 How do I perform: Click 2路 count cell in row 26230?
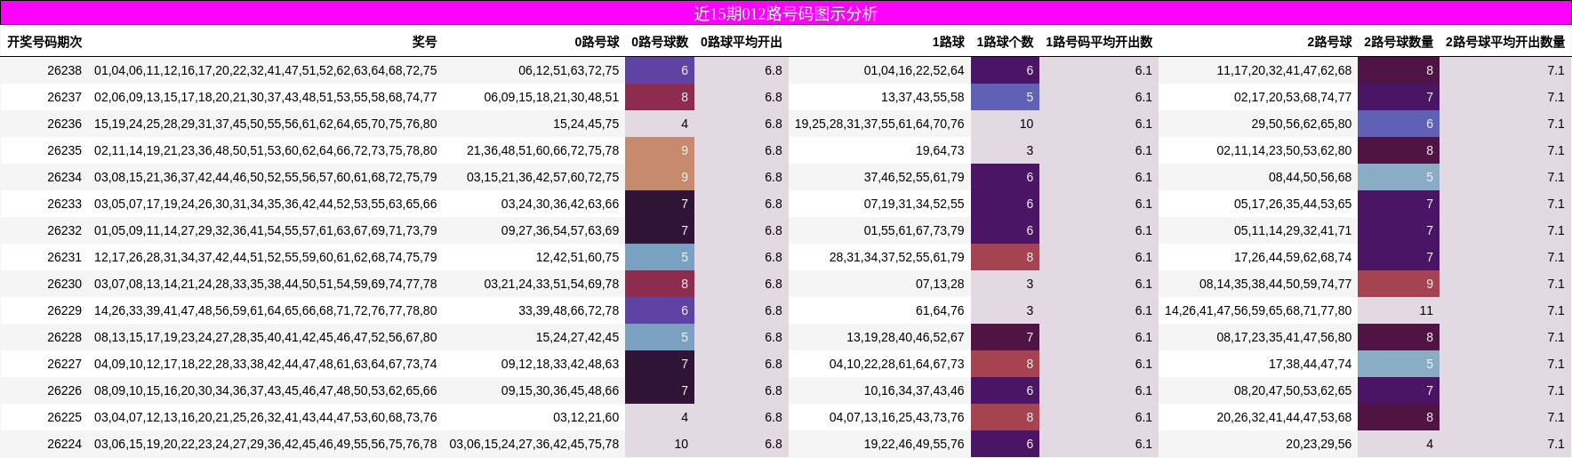coord(1399,284)
